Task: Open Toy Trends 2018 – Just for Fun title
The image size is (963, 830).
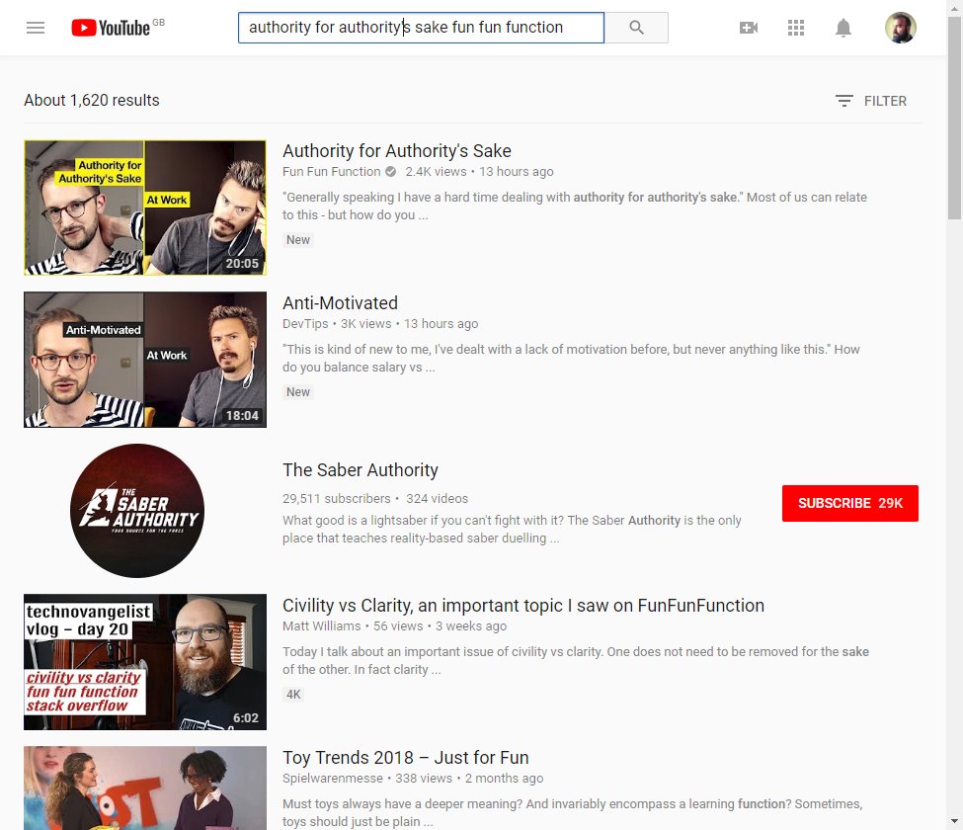Action: 405,758
